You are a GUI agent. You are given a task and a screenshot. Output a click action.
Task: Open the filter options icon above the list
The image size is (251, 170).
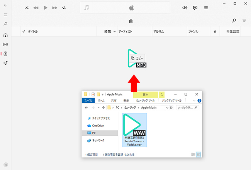[x=244, y=21]
